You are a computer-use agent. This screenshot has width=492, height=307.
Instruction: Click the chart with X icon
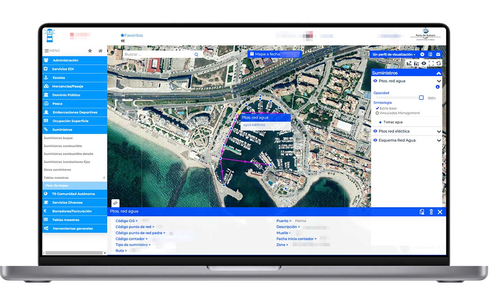click(x=409, y=63)
